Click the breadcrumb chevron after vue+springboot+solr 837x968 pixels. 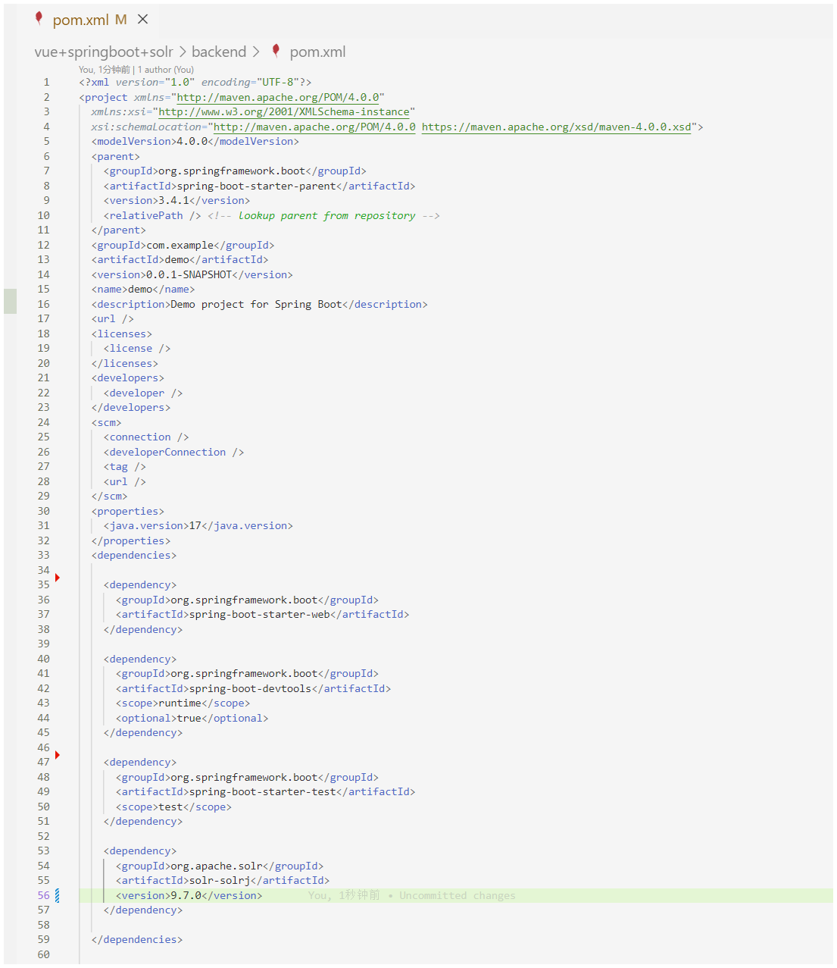click(x=183, y=52)
